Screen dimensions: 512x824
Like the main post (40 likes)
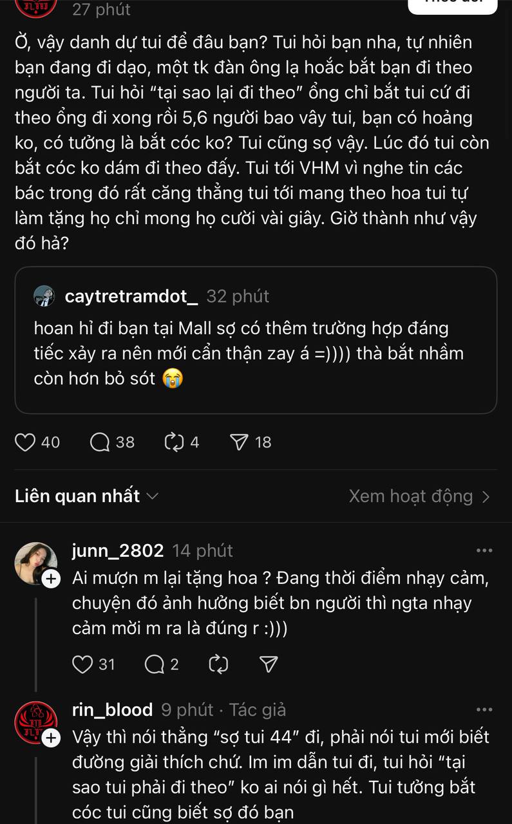(x=25, y=442)
